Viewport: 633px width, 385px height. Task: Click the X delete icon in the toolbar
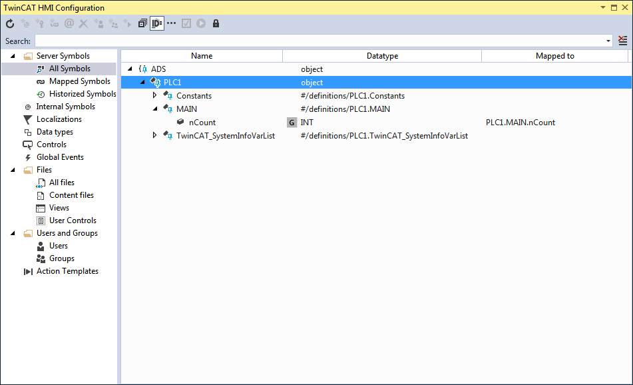tap(84, 24)
